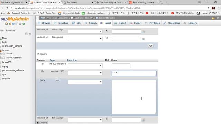Open the Payment Methods bookmark
Screen dimensions: 221x124
(69, 13)
